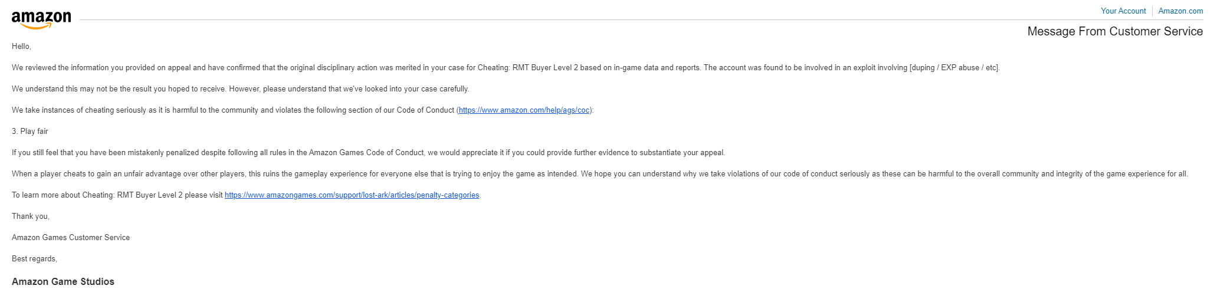Click the paragraph starting 'If you still feel'

[368, 153]
